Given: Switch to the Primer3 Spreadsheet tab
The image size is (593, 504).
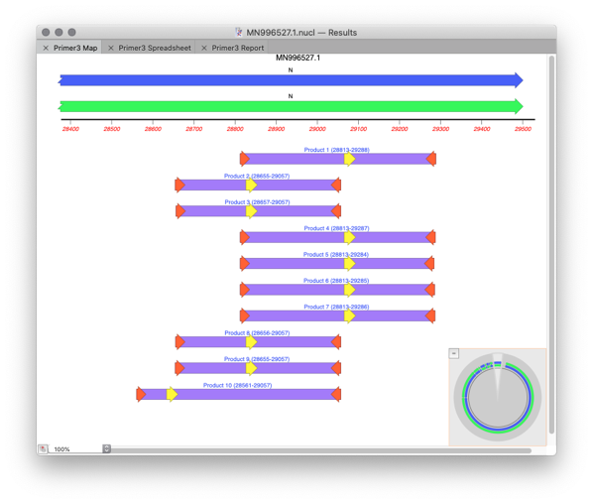Looking at the screenshot, I should click(x=155, y=48).
